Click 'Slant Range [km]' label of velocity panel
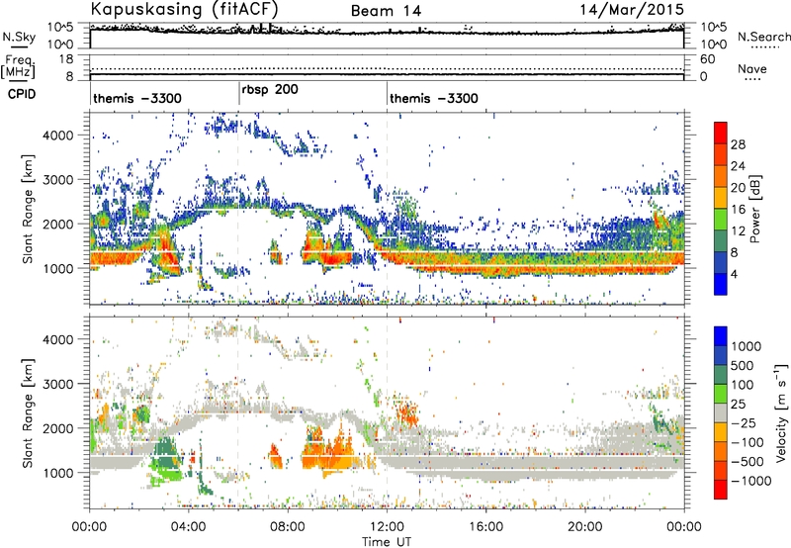This screenshot has width=791, height=548. (x=28, y=412)
